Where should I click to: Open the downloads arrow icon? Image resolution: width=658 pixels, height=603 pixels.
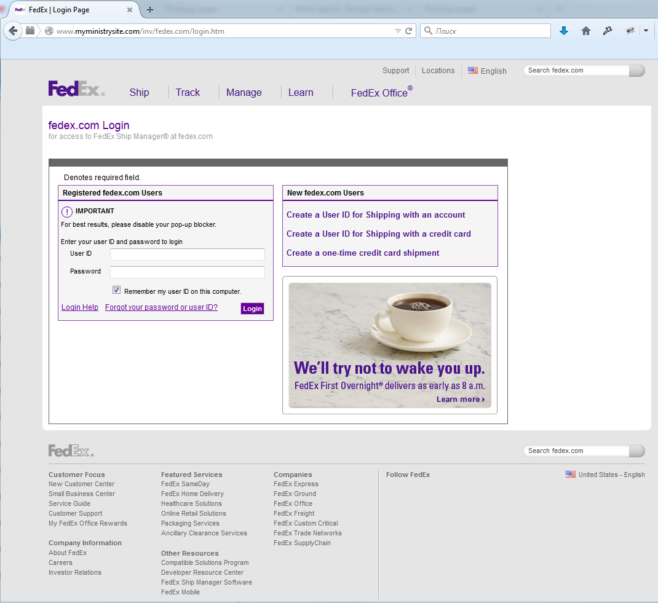(563, 31)
